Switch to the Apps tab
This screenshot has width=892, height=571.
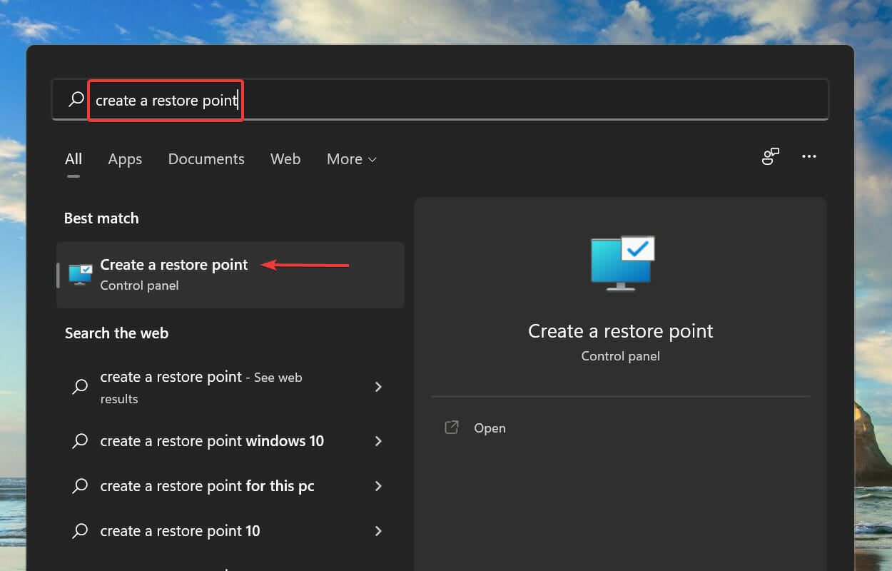(125, 159)
